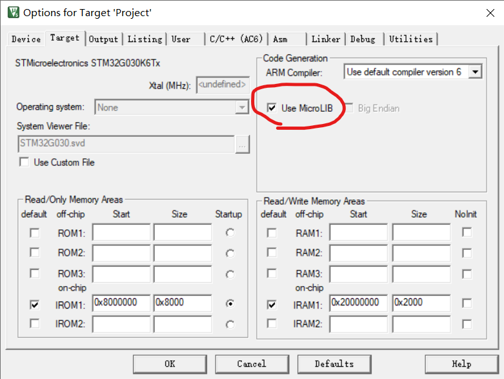504x379 pixels.
Task: Click the Xtal (MHz) field
Action: click(x=223, y=85)
